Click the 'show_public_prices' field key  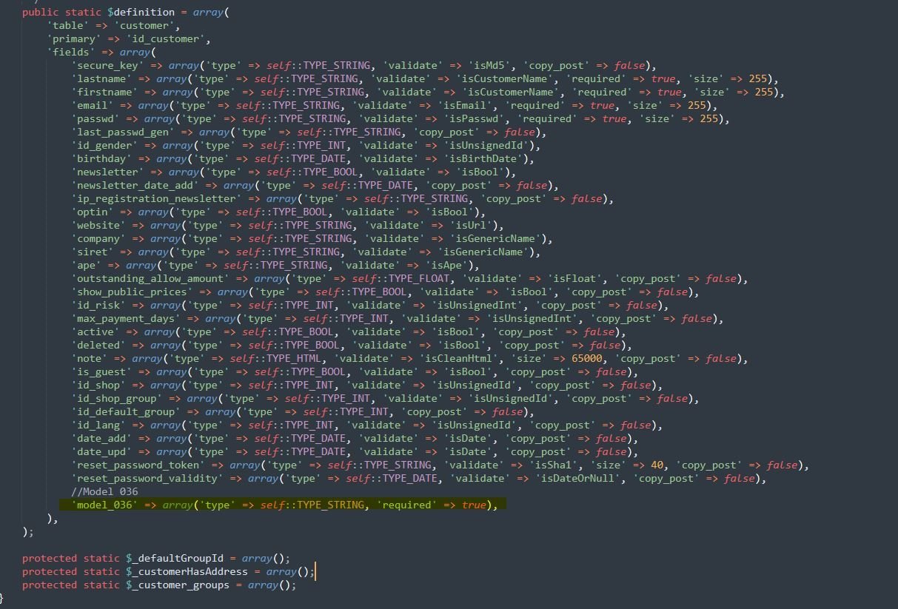pyautogui.click(x=132, y=292)
